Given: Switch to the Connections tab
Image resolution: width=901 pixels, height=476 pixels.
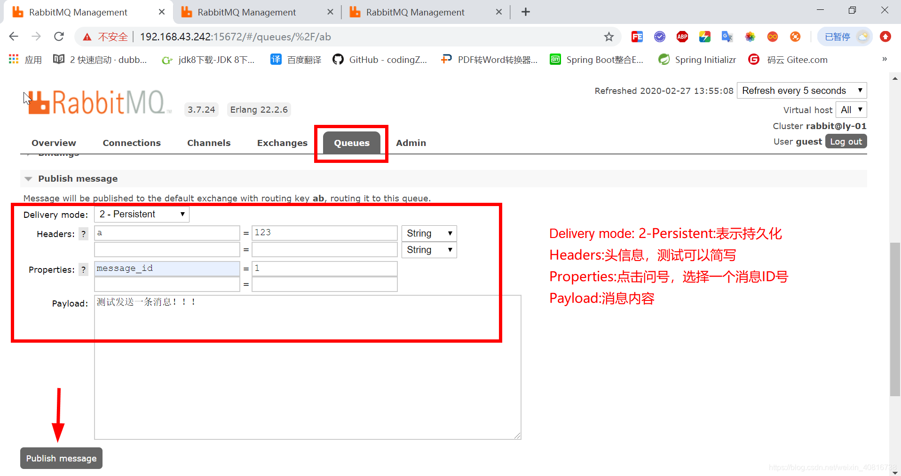Looking at the screenshot, I should click(x=132, y=143).
